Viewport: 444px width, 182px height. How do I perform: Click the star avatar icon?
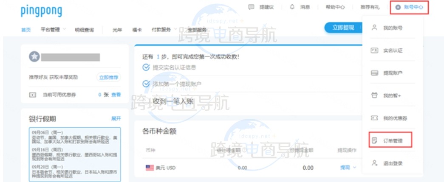click(34, 56)
